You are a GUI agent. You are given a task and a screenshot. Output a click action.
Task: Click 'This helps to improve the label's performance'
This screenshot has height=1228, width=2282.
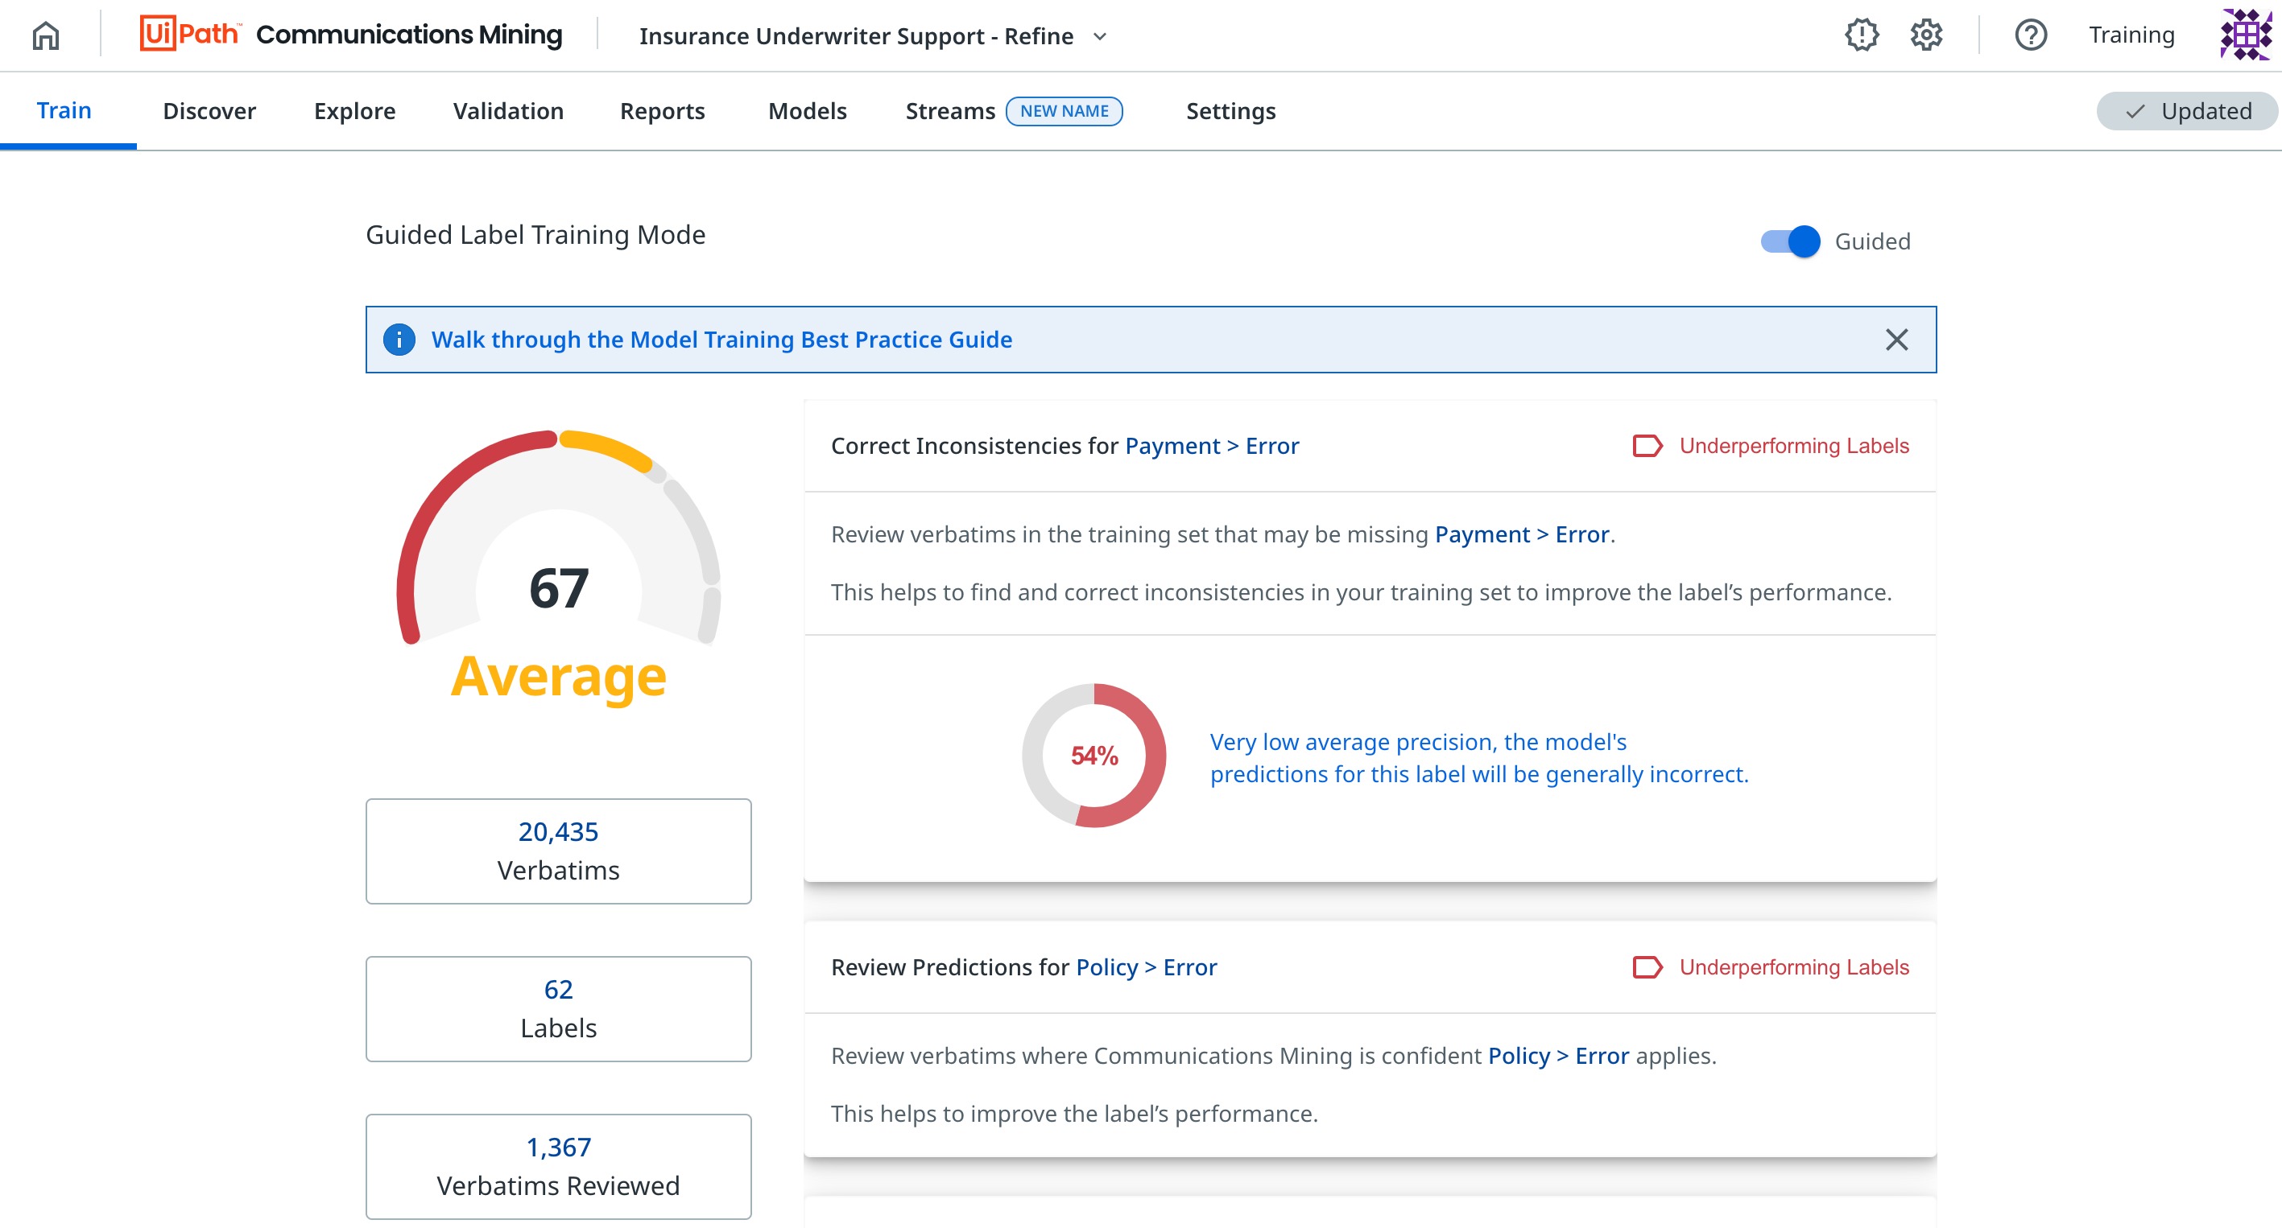point(1073,1113)
